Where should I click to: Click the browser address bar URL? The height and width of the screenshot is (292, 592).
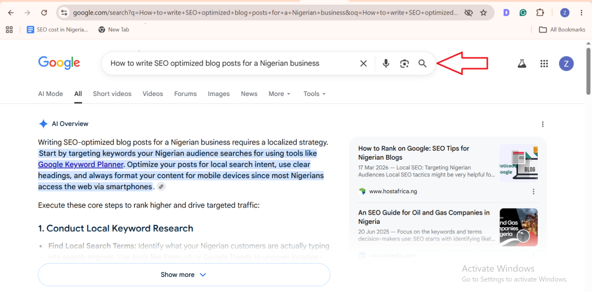click(265, 13)
